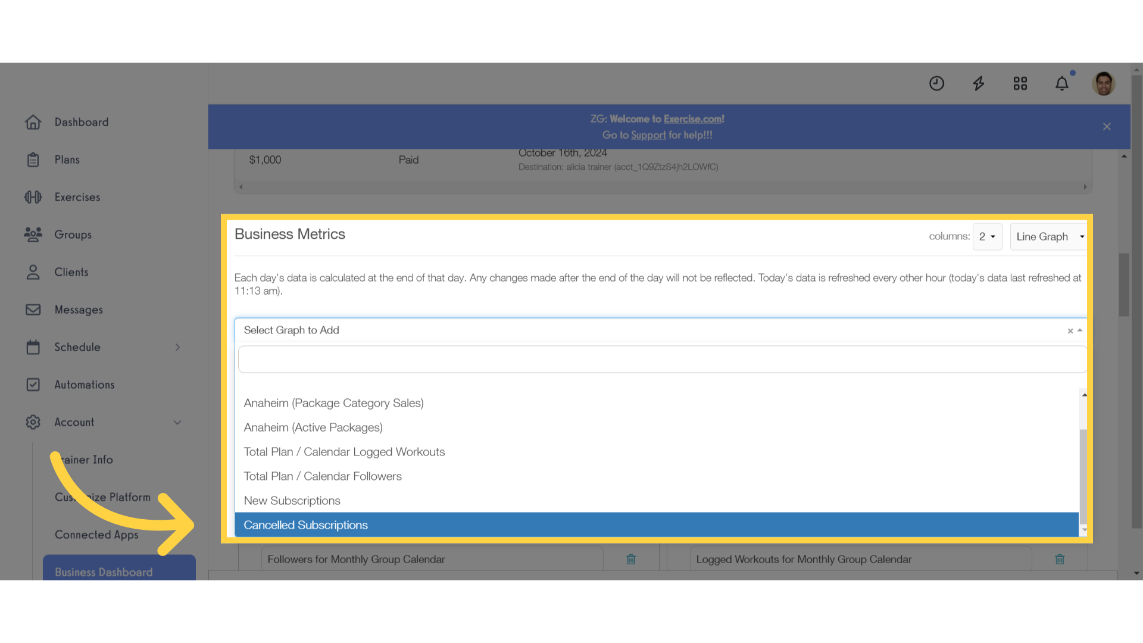The image size is (1143, 643).
Task: Select New Subscriptions from dropdown
Action: point(292,500)
